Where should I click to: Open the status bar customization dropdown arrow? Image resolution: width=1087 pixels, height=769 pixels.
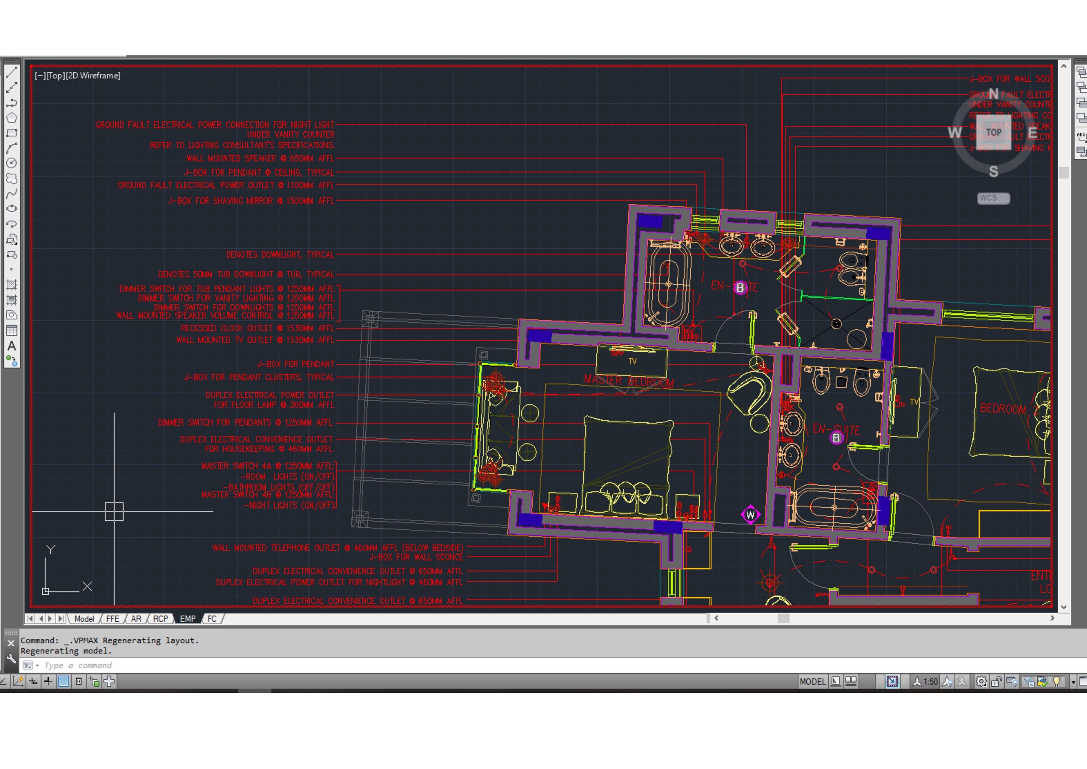point(1073,681)
